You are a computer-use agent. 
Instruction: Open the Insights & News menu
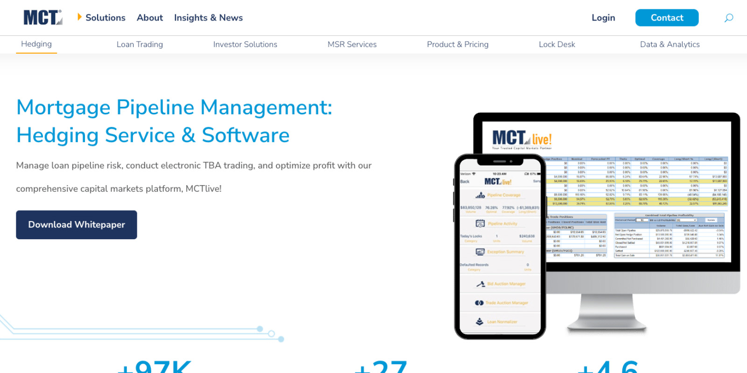(208, 18)
